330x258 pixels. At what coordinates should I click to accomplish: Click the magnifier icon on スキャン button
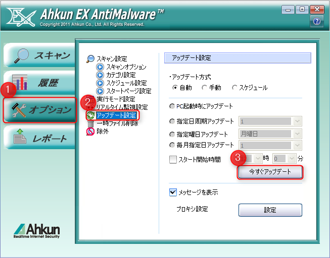click(21, 55)
